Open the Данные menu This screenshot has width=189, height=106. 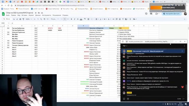click(38, 15)
